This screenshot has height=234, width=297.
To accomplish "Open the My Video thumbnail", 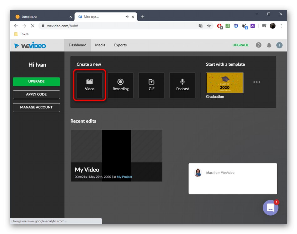I will [x=116, y=150].
